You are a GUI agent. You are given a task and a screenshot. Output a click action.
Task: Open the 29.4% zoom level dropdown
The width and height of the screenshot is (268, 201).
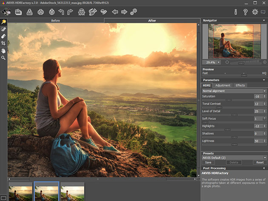point(214,62)
